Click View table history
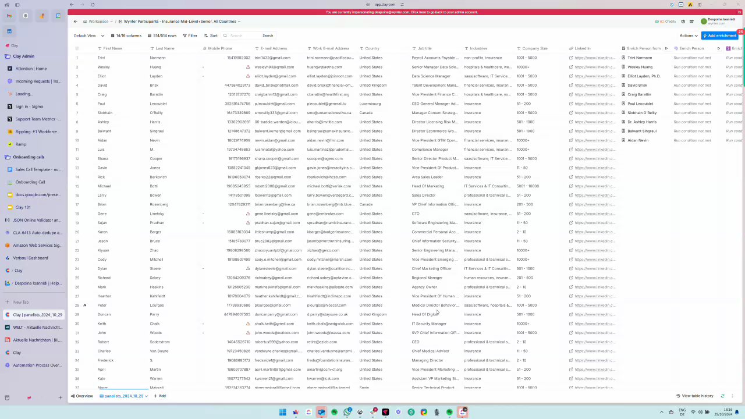The image size is (745, 419). click(695, 396)
